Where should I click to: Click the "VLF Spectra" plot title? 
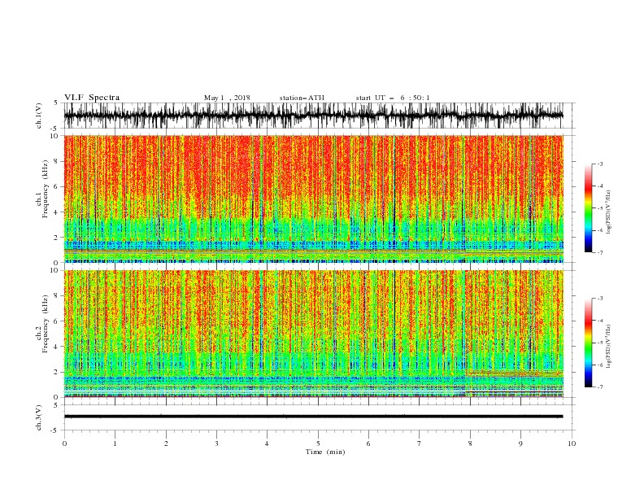click(92, 98)
